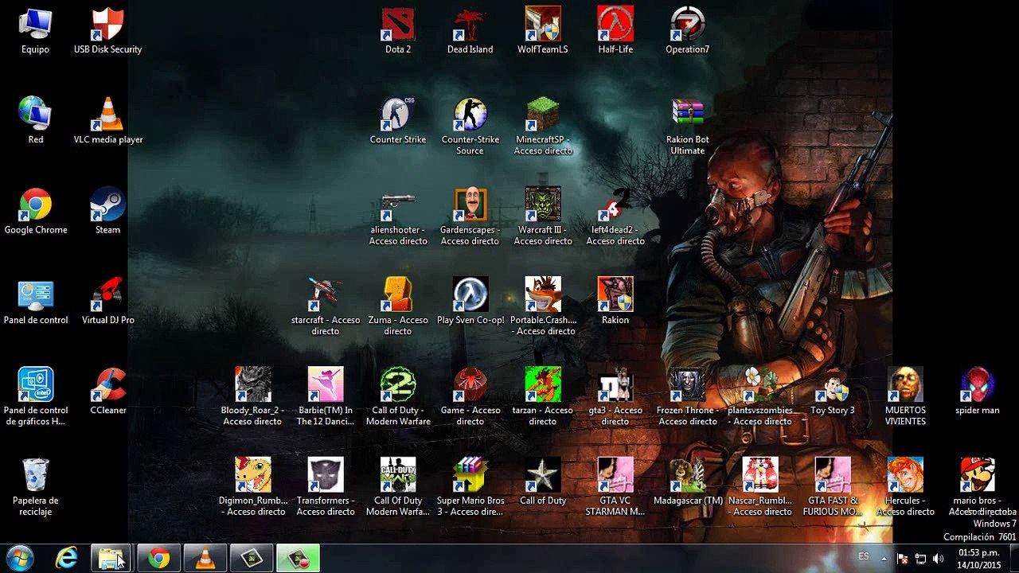Viewport: 1019px width, 573px height.
Task: Open the CCleaner shortcut
Action: [108, 392]
